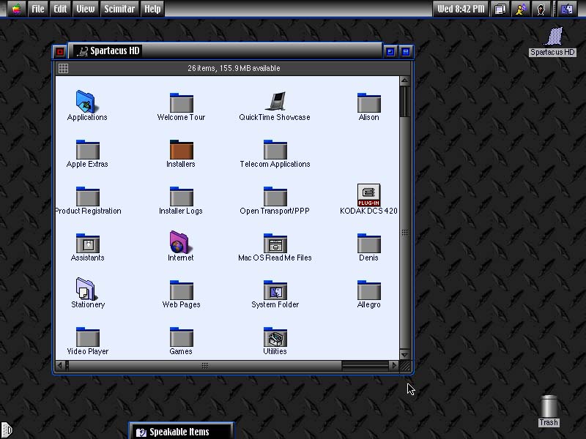Viewport: 586px width, 439px height.
Task: Open the File menu
Action: (38, 9)
